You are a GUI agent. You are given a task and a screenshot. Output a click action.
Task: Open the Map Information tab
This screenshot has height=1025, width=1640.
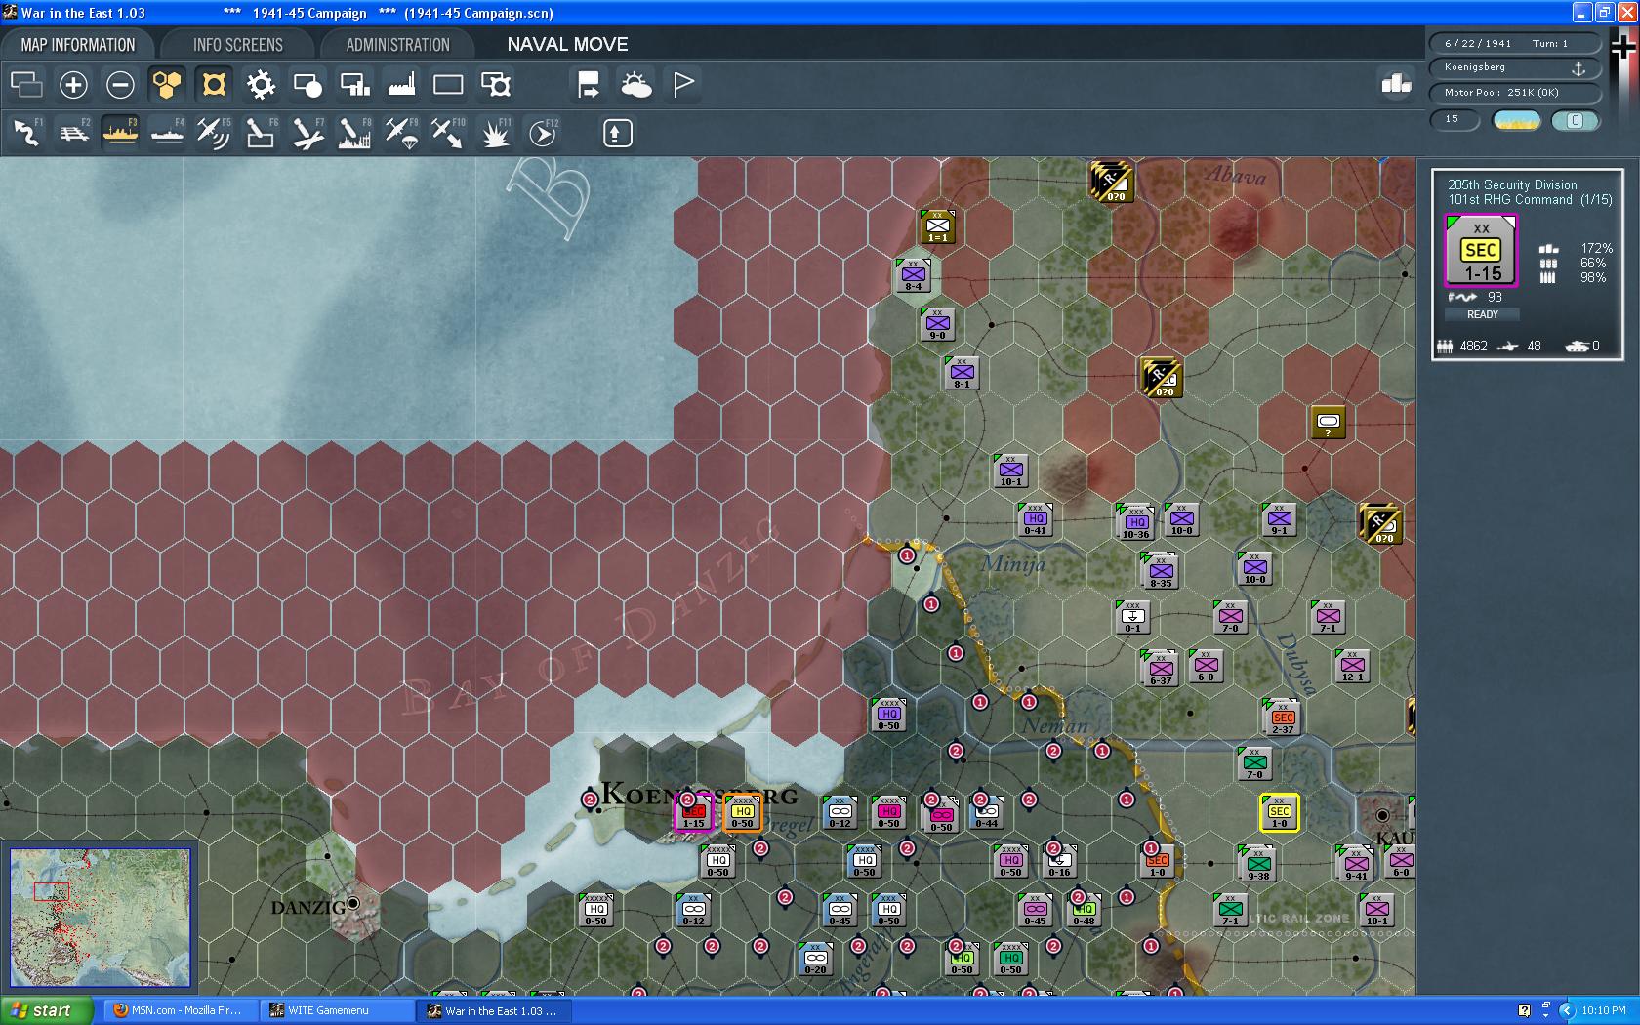78,45
